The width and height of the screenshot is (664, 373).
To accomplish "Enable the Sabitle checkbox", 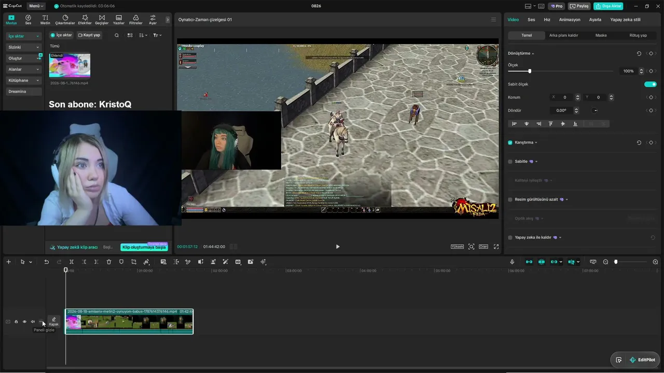I will [x=510, y=162].
